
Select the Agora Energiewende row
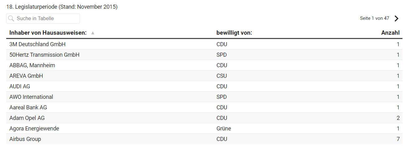(34, 129)
